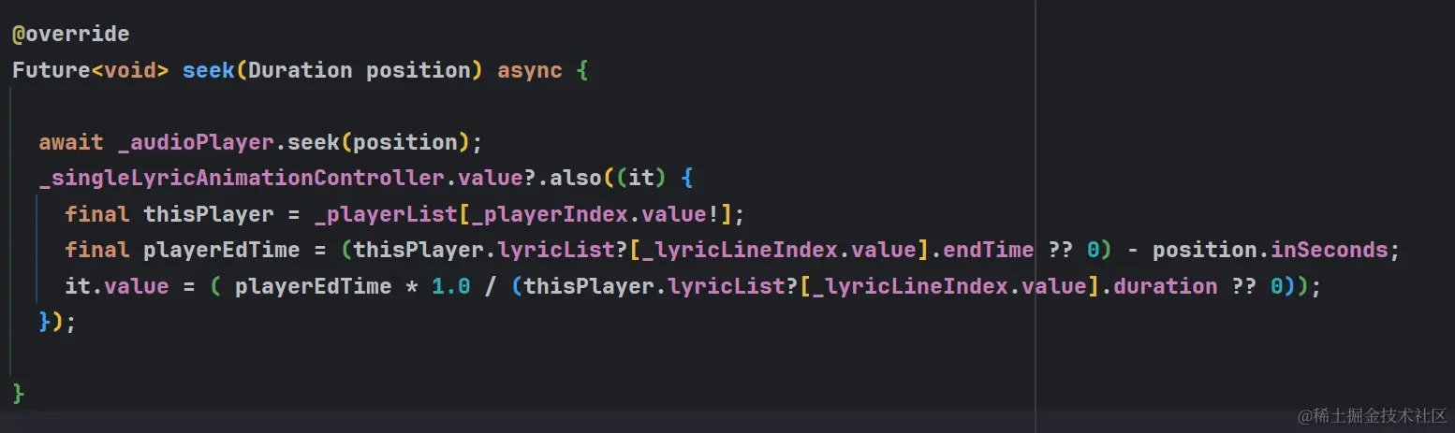
Task: Click the seek method name in signature
Action: (x=209, y=70)
